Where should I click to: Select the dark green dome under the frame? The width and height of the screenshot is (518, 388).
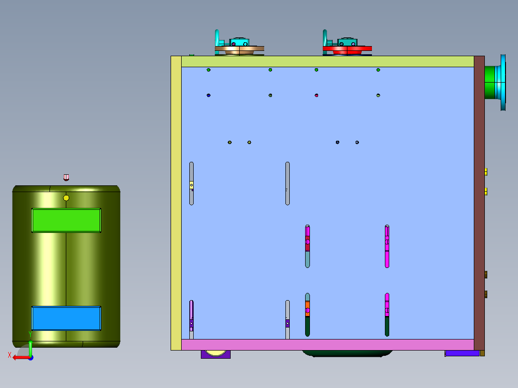[347, 353]
